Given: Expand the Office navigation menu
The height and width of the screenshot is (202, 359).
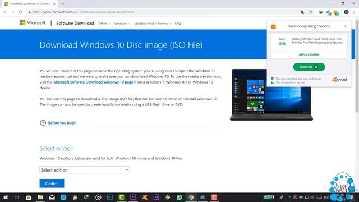Looking at the screenshot, I should click(104, 24).
